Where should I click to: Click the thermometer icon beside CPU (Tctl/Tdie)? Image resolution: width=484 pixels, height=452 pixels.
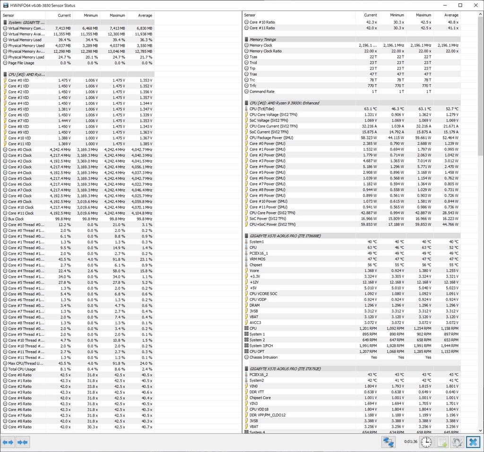coord(246,109)
